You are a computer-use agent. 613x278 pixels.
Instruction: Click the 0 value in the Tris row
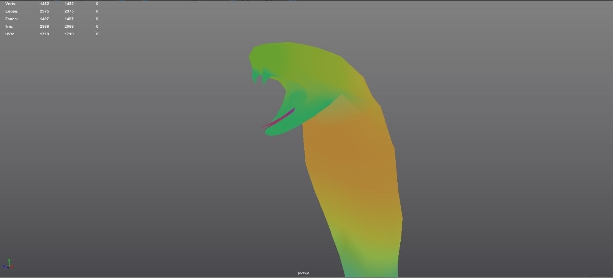(97, 27)
